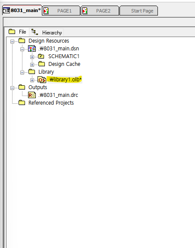Click the 8031_main tab project manager icon

(6, 10)
